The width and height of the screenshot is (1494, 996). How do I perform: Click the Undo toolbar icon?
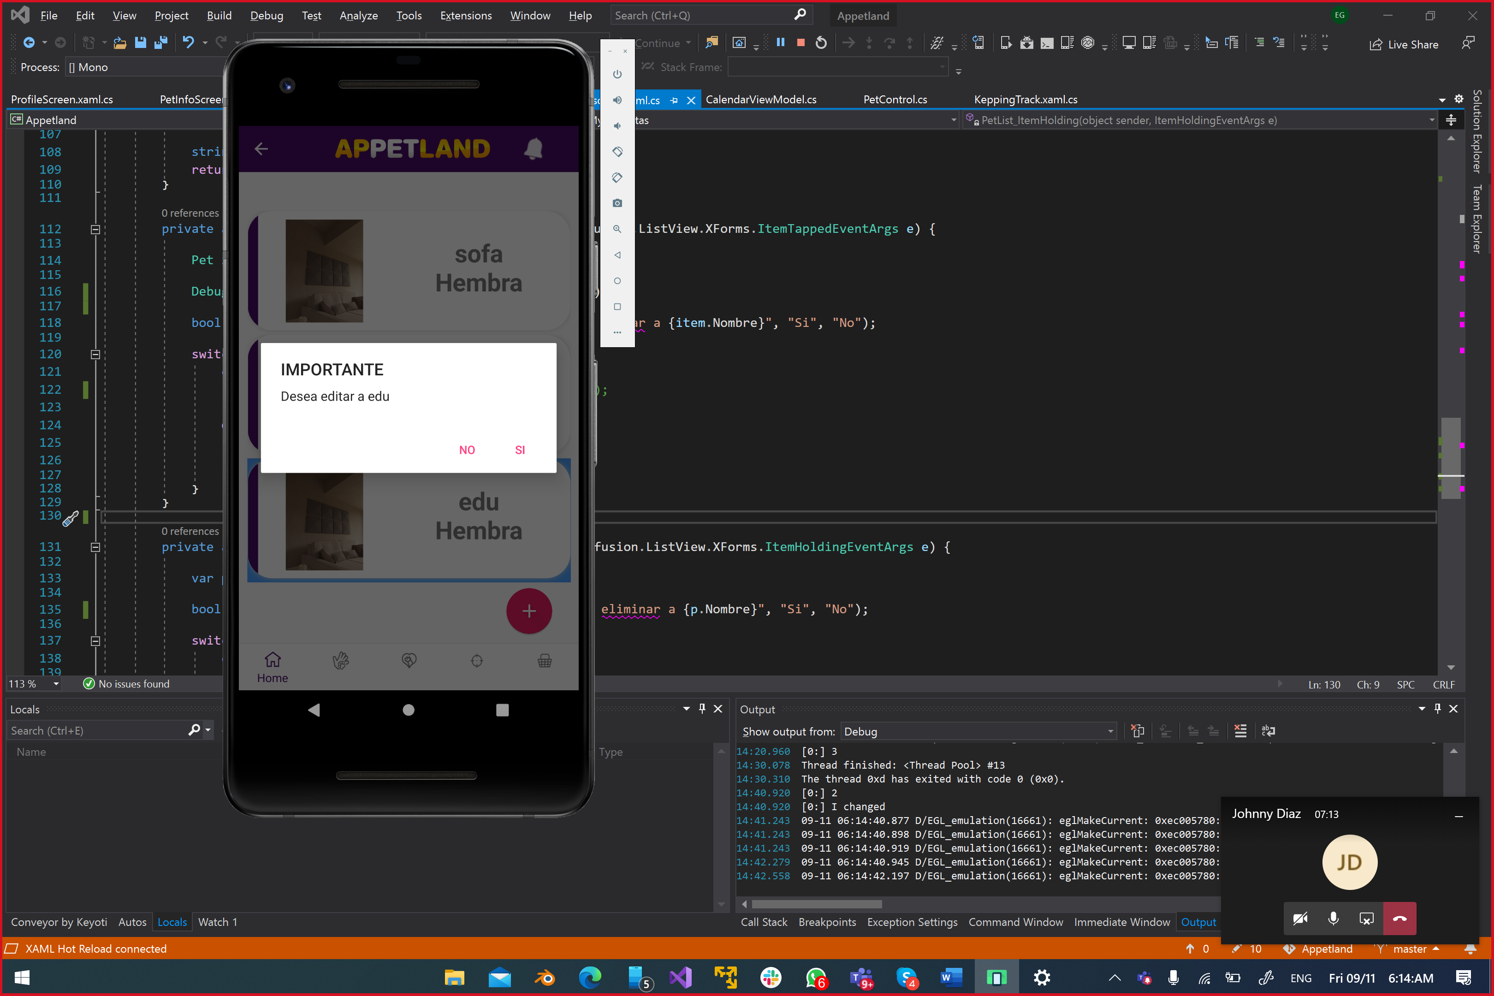[x=188, y=42]
